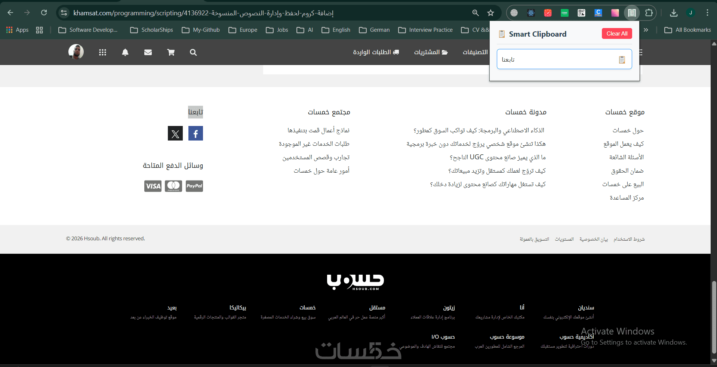Open التصنيفات in the navbar
Image resolution: width=717 pixels, height=367 pixels.
[475, 52]
